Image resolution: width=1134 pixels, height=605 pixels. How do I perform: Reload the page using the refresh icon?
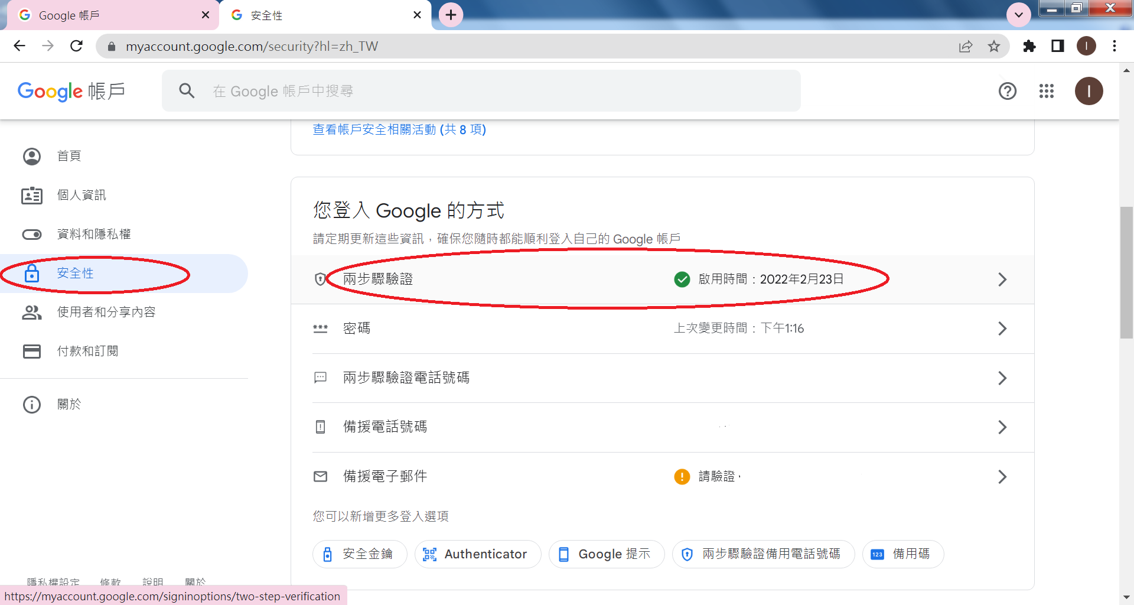[76, 46]
